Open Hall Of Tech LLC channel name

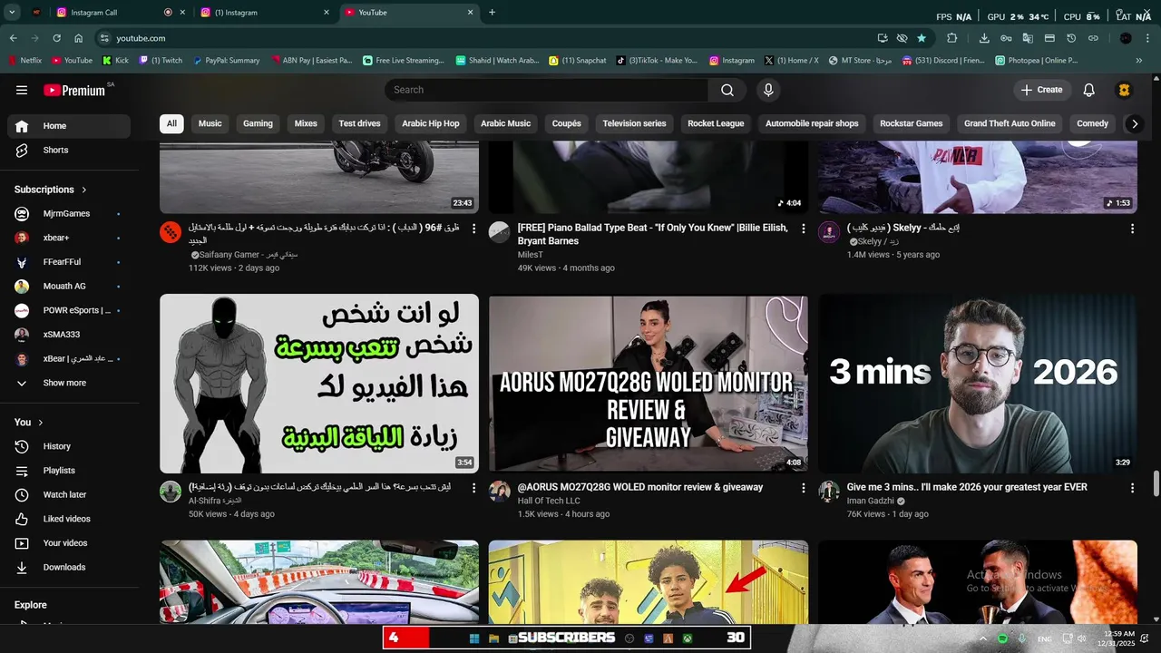(549, 501)
